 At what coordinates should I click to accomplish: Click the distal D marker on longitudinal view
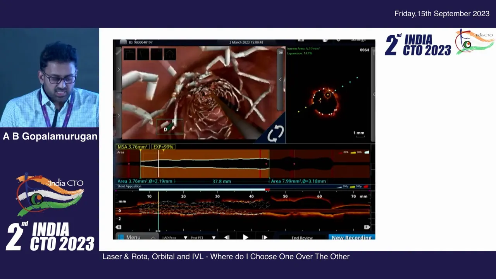(x=119, y=227)
